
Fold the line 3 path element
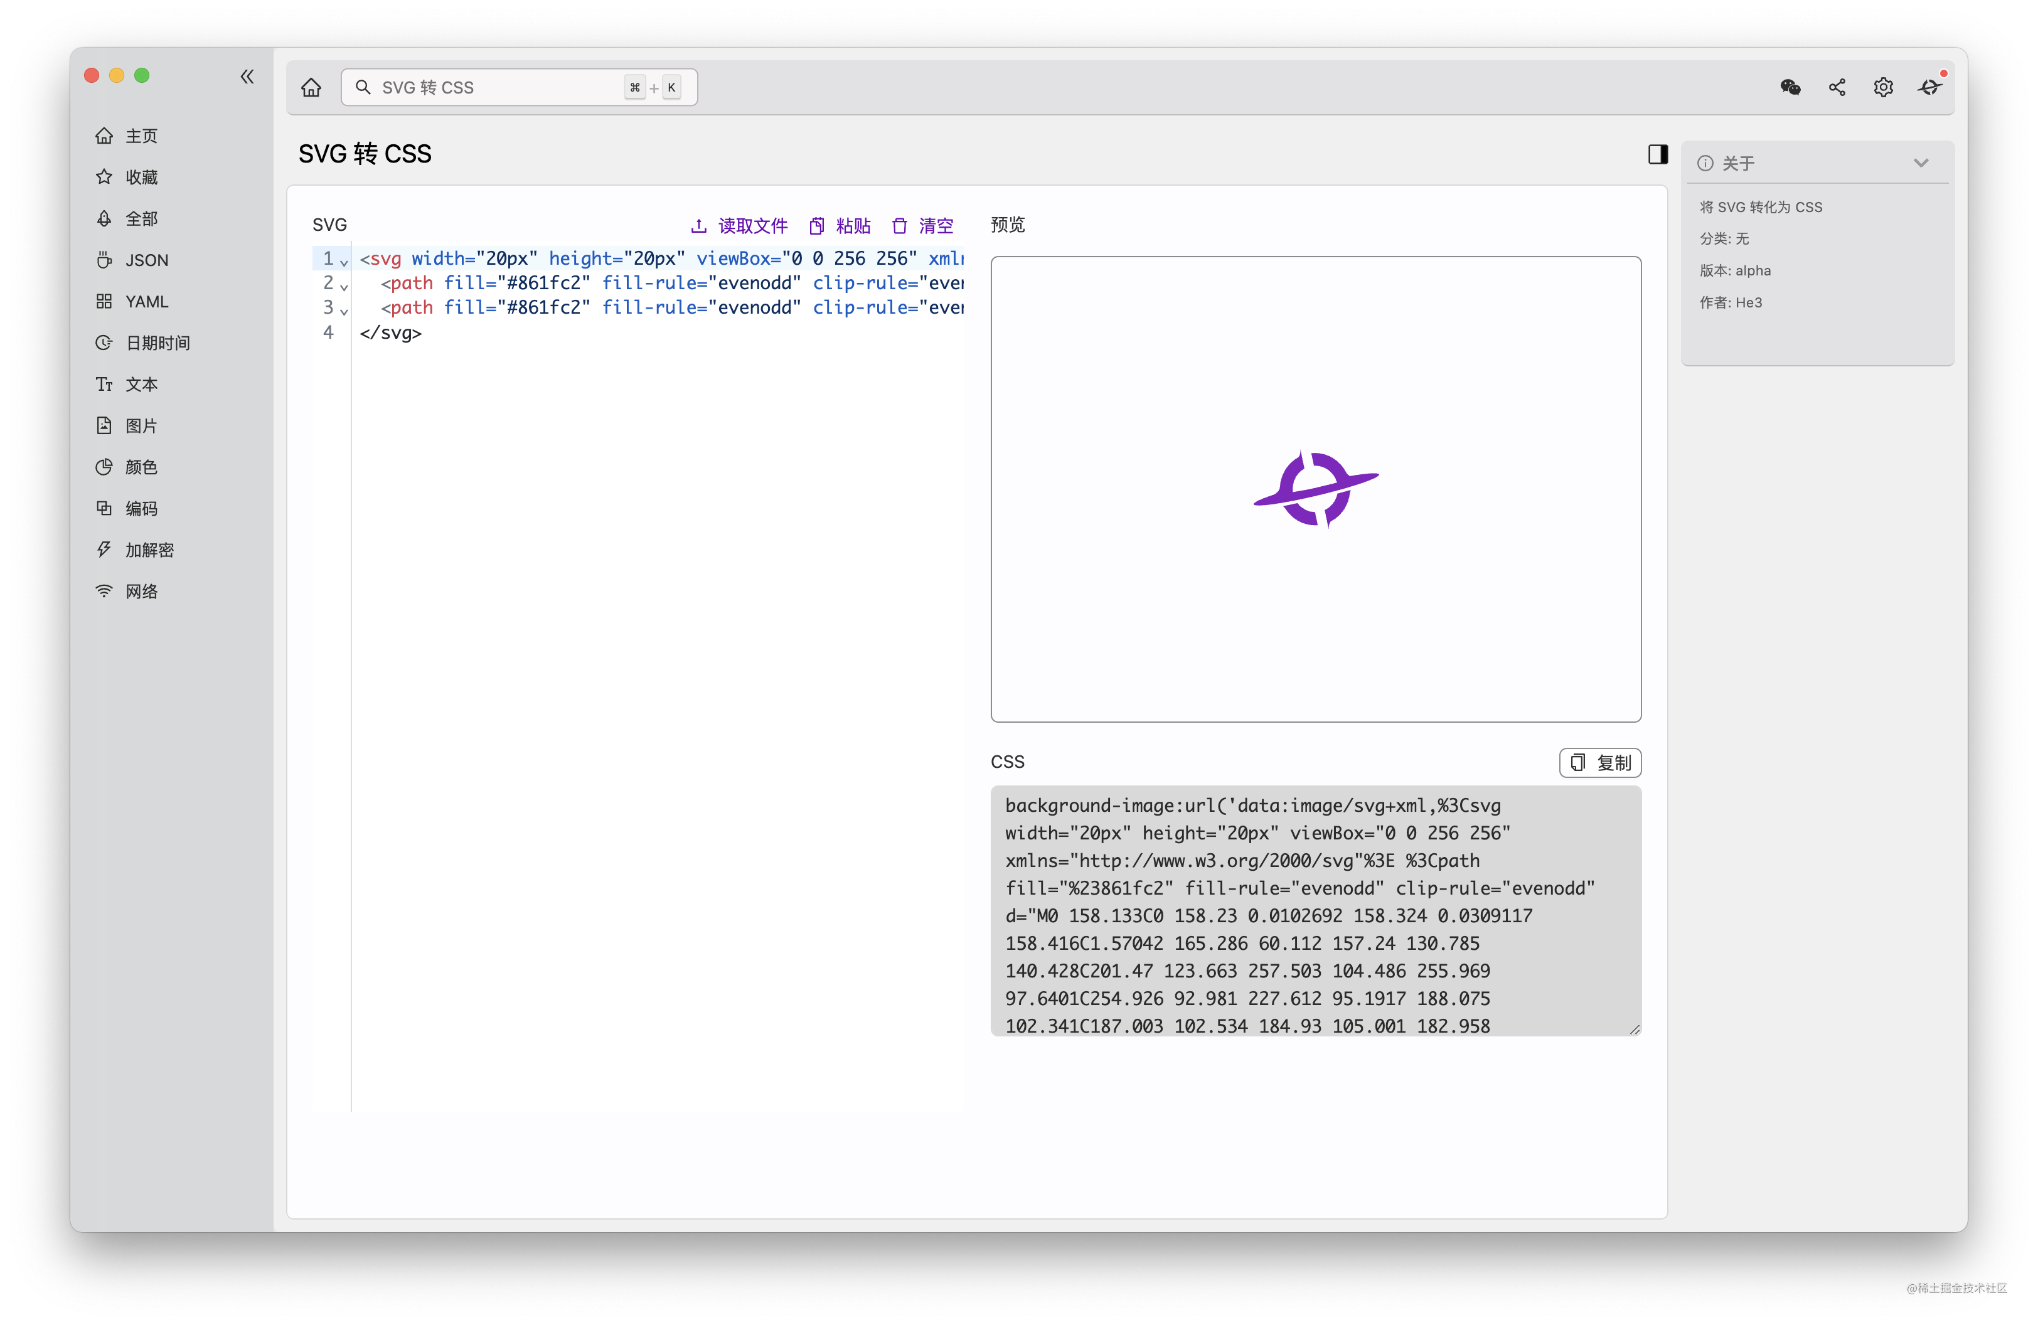(x=344, y=312)
